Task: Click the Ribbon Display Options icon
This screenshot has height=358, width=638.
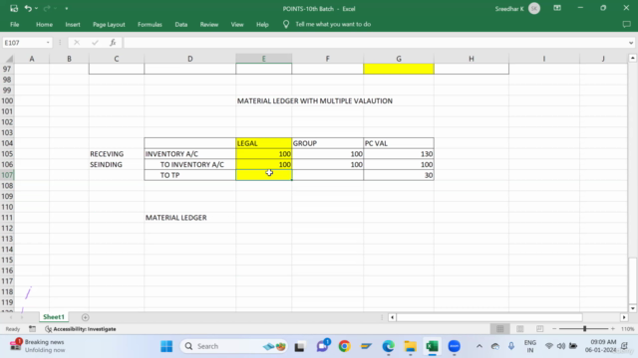Action: (x=557, y=8)
